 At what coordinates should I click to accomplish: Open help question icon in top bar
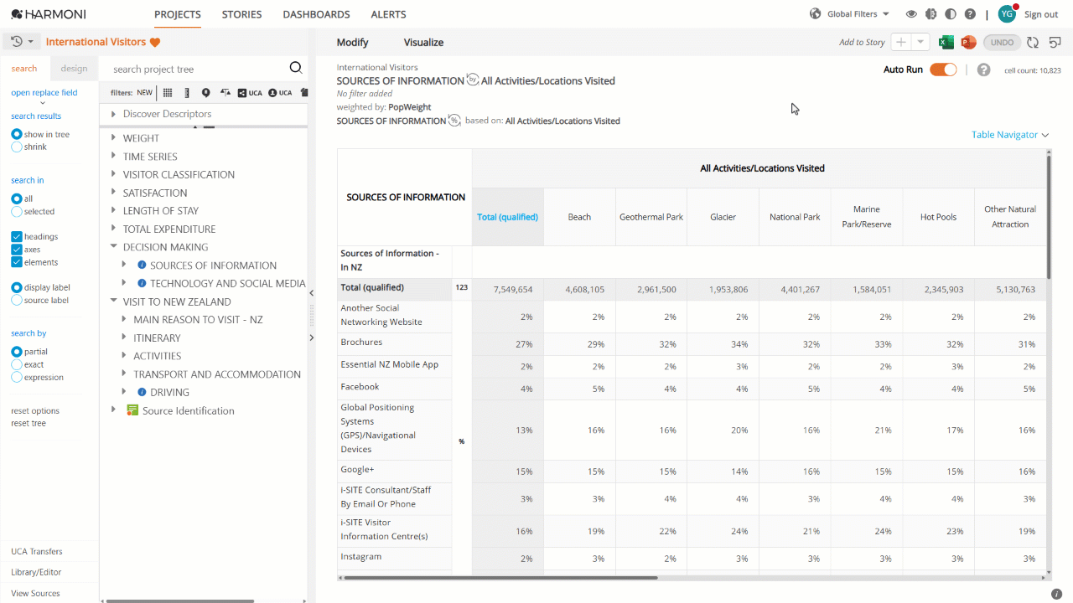pyautogui.click(x=970, y=14)
